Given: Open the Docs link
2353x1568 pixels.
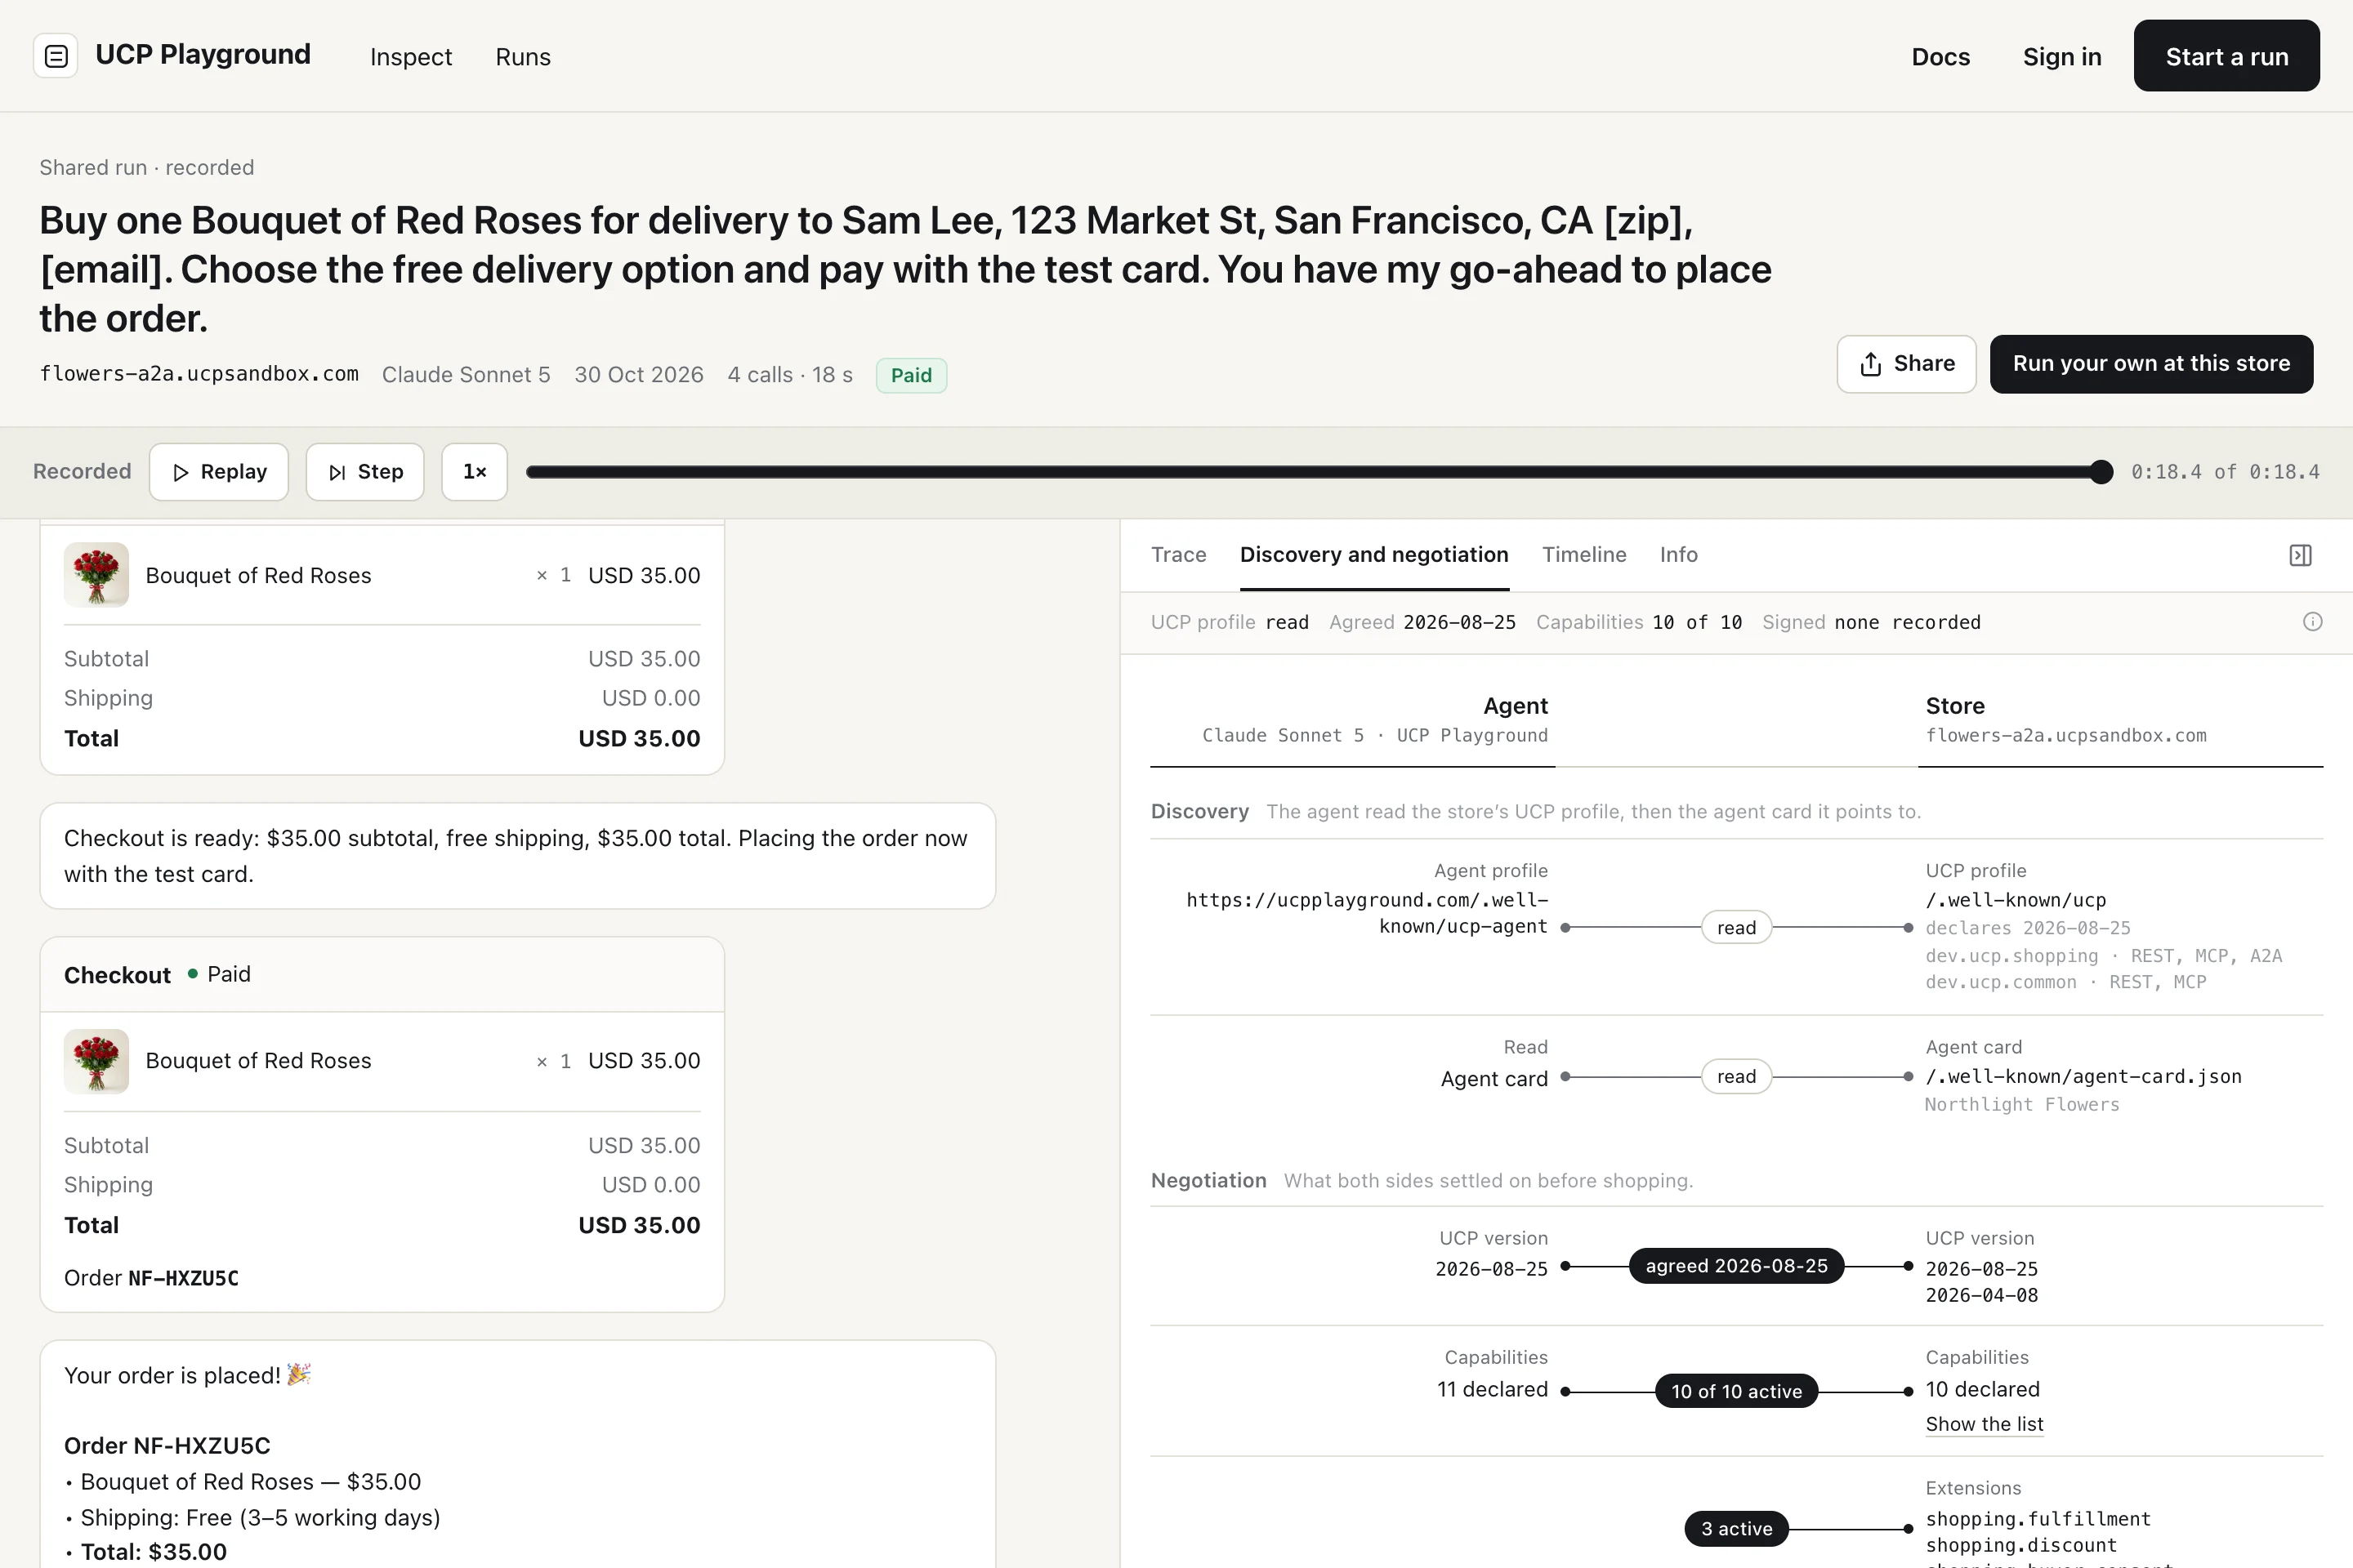Looking at the screenshot, I should point(1940,57).
